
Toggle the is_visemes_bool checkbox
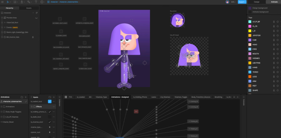(50, 122)
